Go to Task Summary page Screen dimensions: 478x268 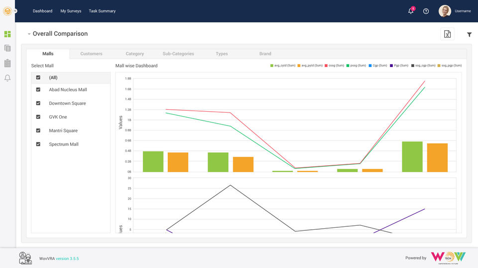[102, 11]
